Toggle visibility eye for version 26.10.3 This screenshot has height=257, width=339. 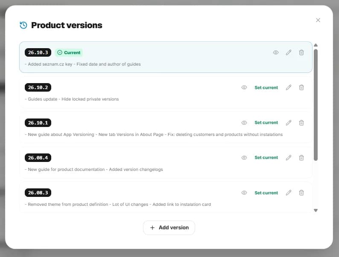276,52
